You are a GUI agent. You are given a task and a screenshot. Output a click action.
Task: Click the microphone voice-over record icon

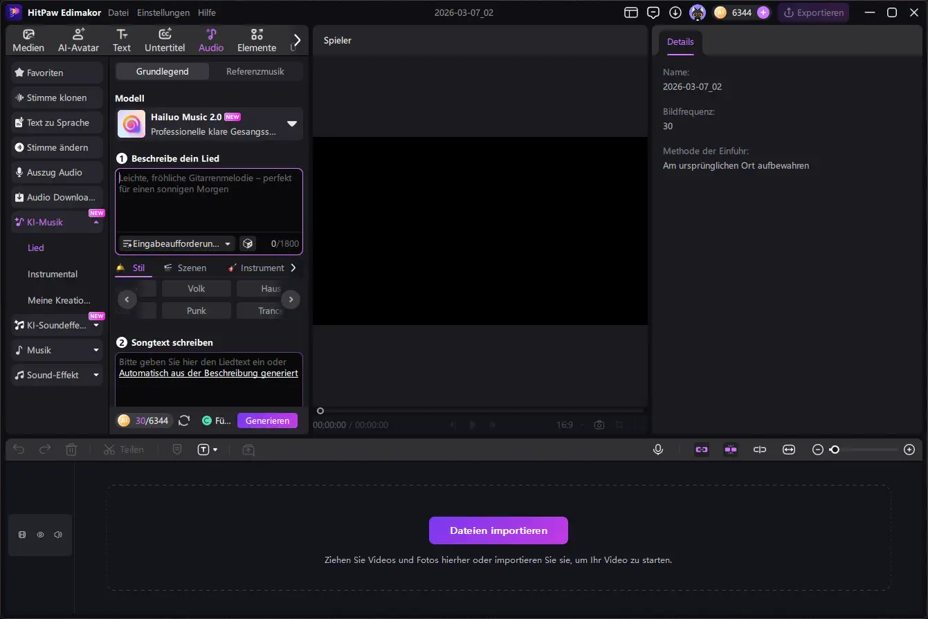pos(658,450)
